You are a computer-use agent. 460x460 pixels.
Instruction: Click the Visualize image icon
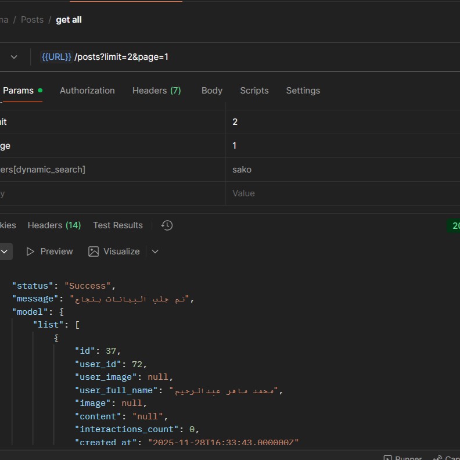94,251
